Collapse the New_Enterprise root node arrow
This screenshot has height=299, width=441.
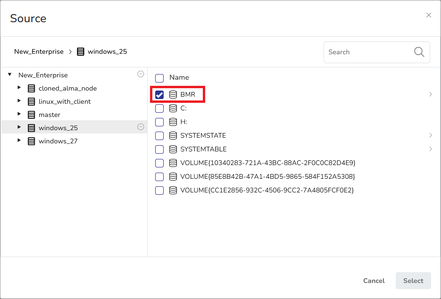[9, 75]
